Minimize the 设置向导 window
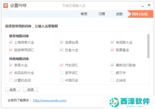The image size is (155, 109). point(143,6)
